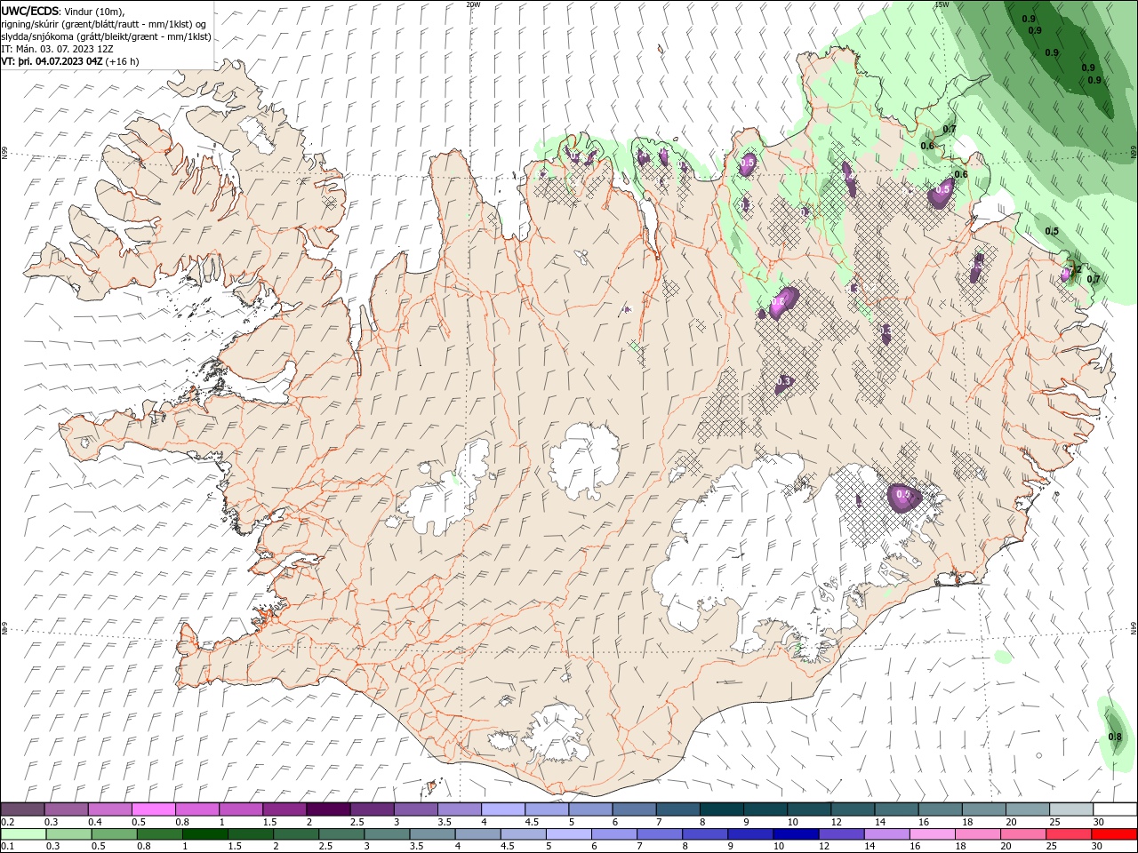Image resolution: width=1138 pixels, height=853 pixels.
Task: Click the UWC/ECDS title text
Action: coord(30,10)
